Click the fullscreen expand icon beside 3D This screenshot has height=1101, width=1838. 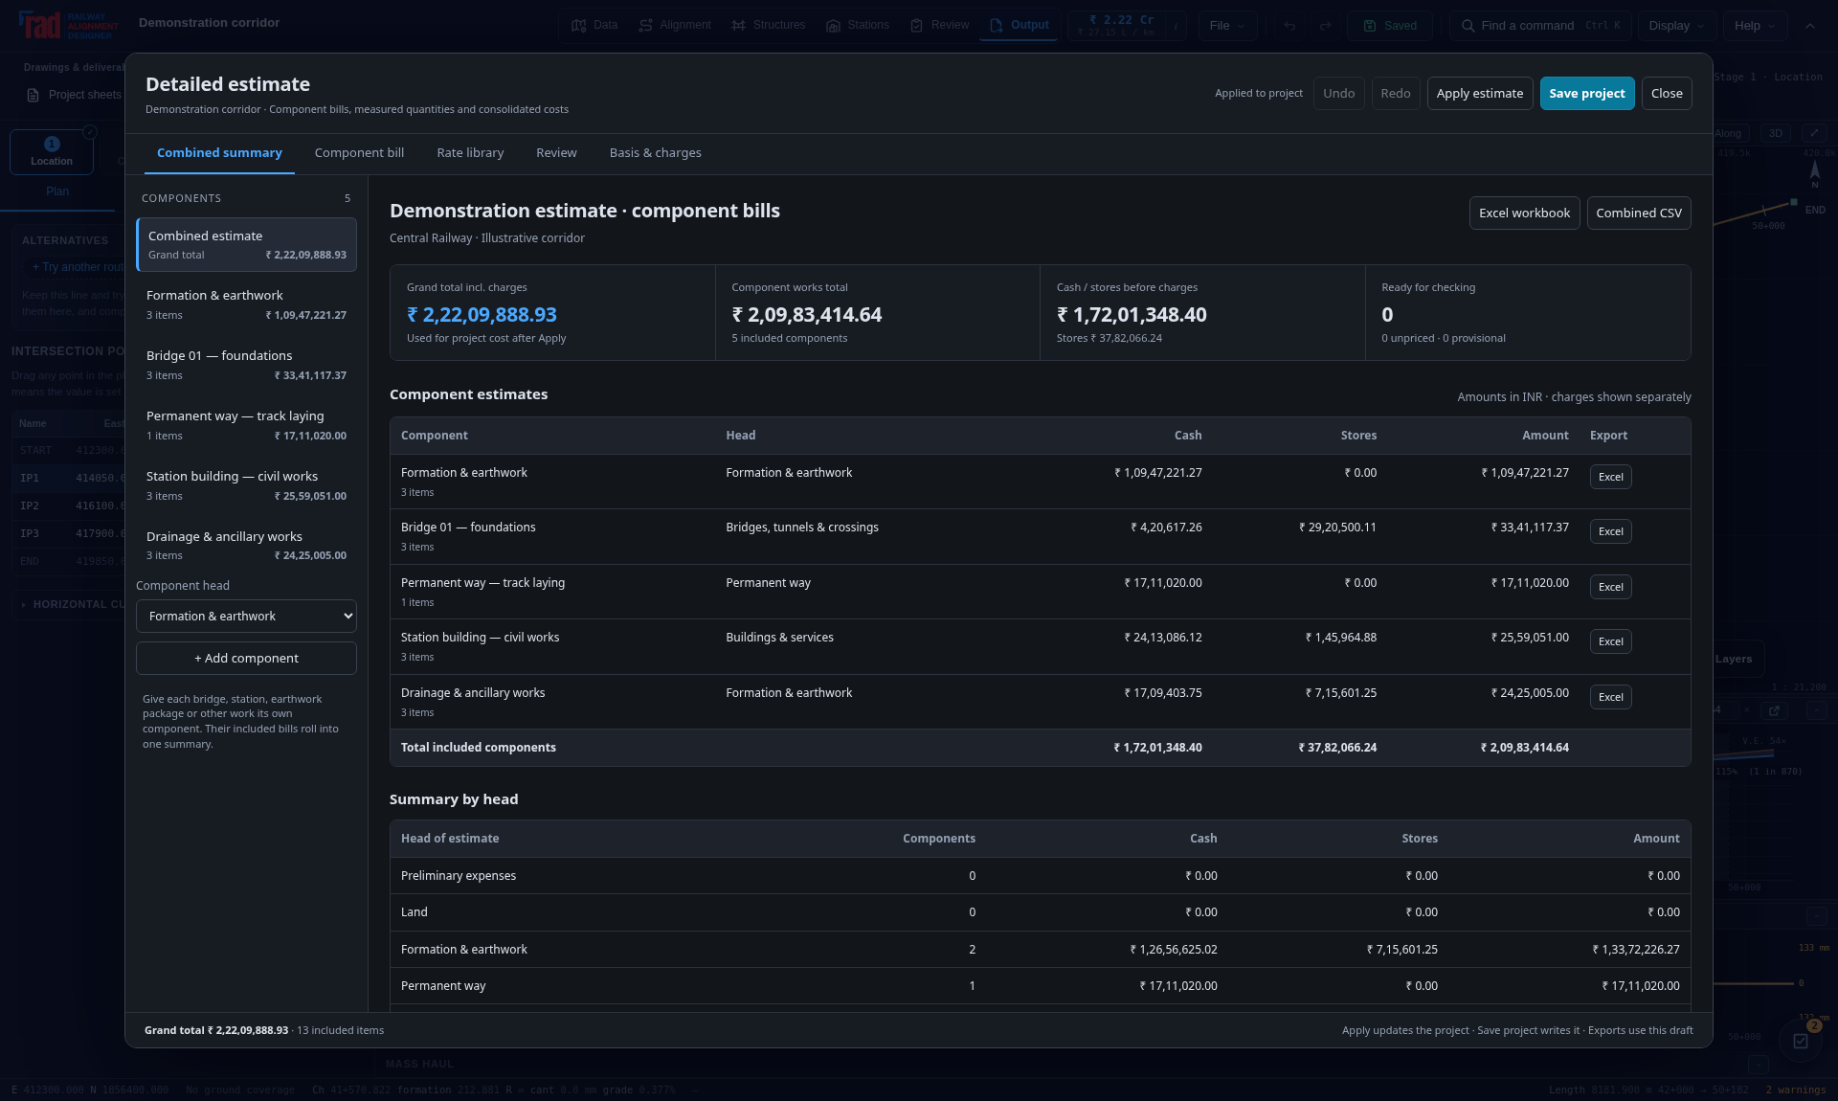pos(1813,133)
